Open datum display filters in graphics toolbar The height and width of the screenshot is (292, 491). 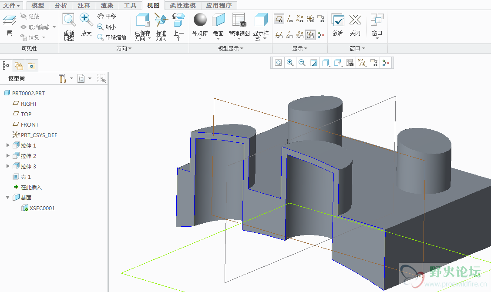tap(362, 63)
